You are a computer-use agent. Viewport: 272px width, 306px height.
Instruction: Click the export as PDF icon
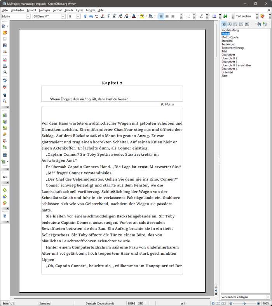[x=5, y=60]
